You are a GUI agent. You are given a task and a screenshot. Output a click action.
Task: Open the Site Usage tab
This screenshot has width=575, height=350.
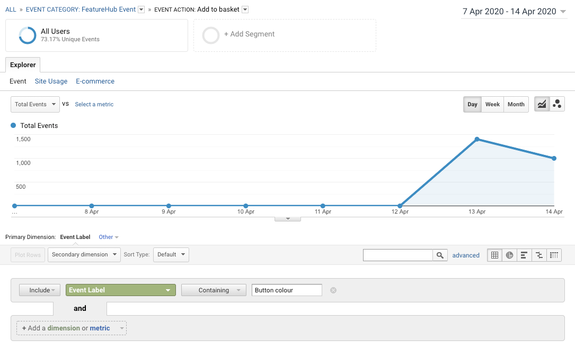pyautogui.click(x=51, y=81)
